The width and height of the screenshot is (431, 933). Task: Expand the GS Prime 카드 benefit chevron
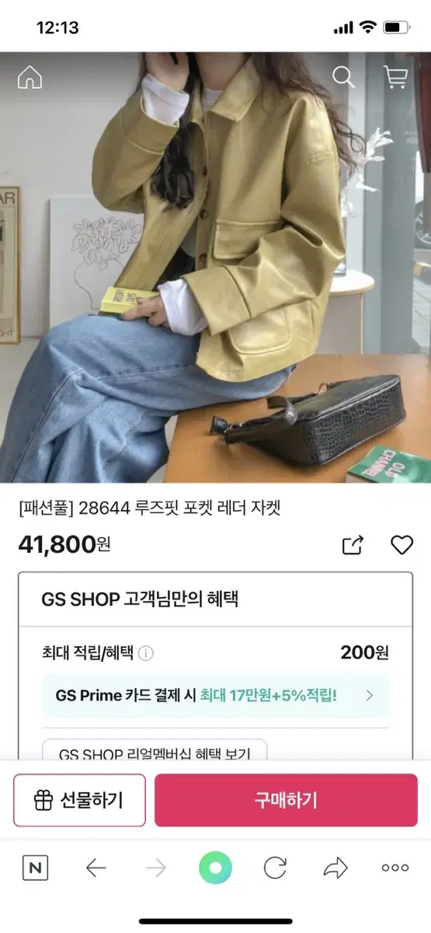click(370, 695)
